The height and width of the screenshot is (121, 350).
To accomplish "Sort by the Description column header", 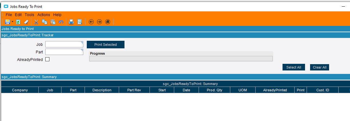I will tap(102, 90).
